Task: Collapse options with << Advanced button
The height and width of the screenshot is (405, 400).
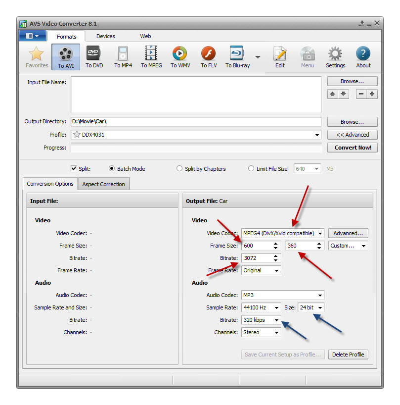Action: (x=353, y=135)
